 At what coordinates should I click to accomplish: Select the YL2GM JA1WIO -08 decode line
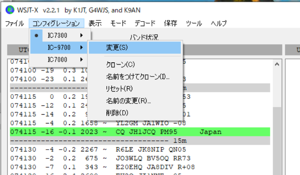140,123
